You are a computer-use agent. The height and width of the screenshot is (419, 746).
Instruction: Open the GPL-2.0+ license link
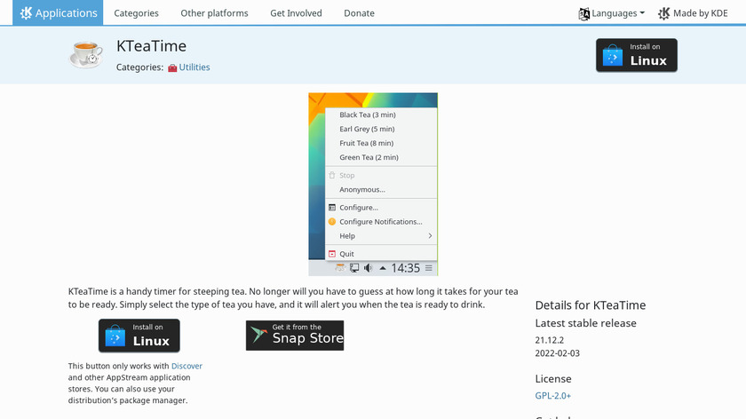[x=552, y=396]
